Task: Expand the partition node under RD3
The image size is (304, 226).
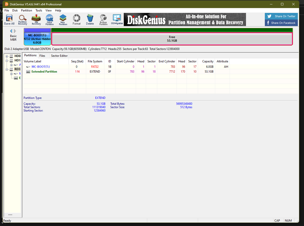Action: [11, 74]
